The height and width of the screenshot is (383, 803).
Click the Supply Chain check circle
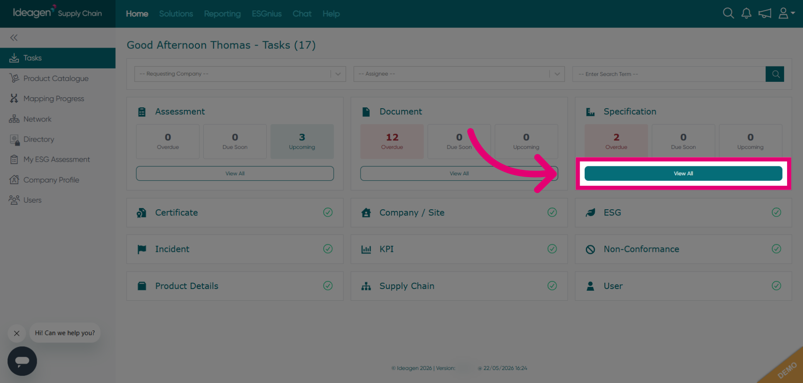(x=552, y=286)
